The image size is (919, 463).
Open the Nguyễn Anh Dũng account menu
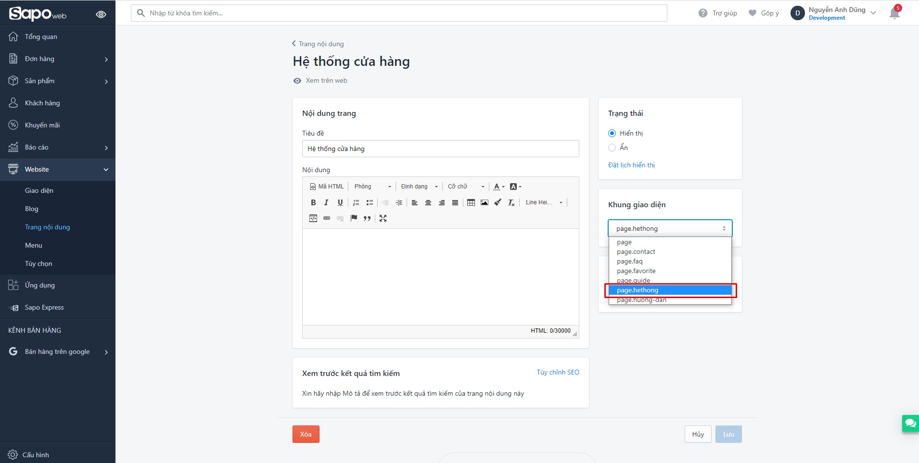pos(833,13)
